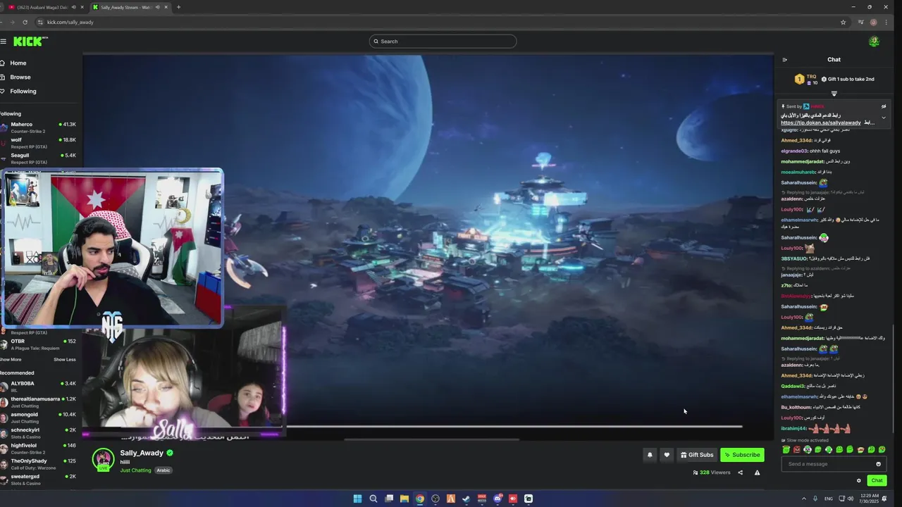Turn on stream notifications with bell icon
Viewport: 902px width, 507px height.
(x=650, y=455)
